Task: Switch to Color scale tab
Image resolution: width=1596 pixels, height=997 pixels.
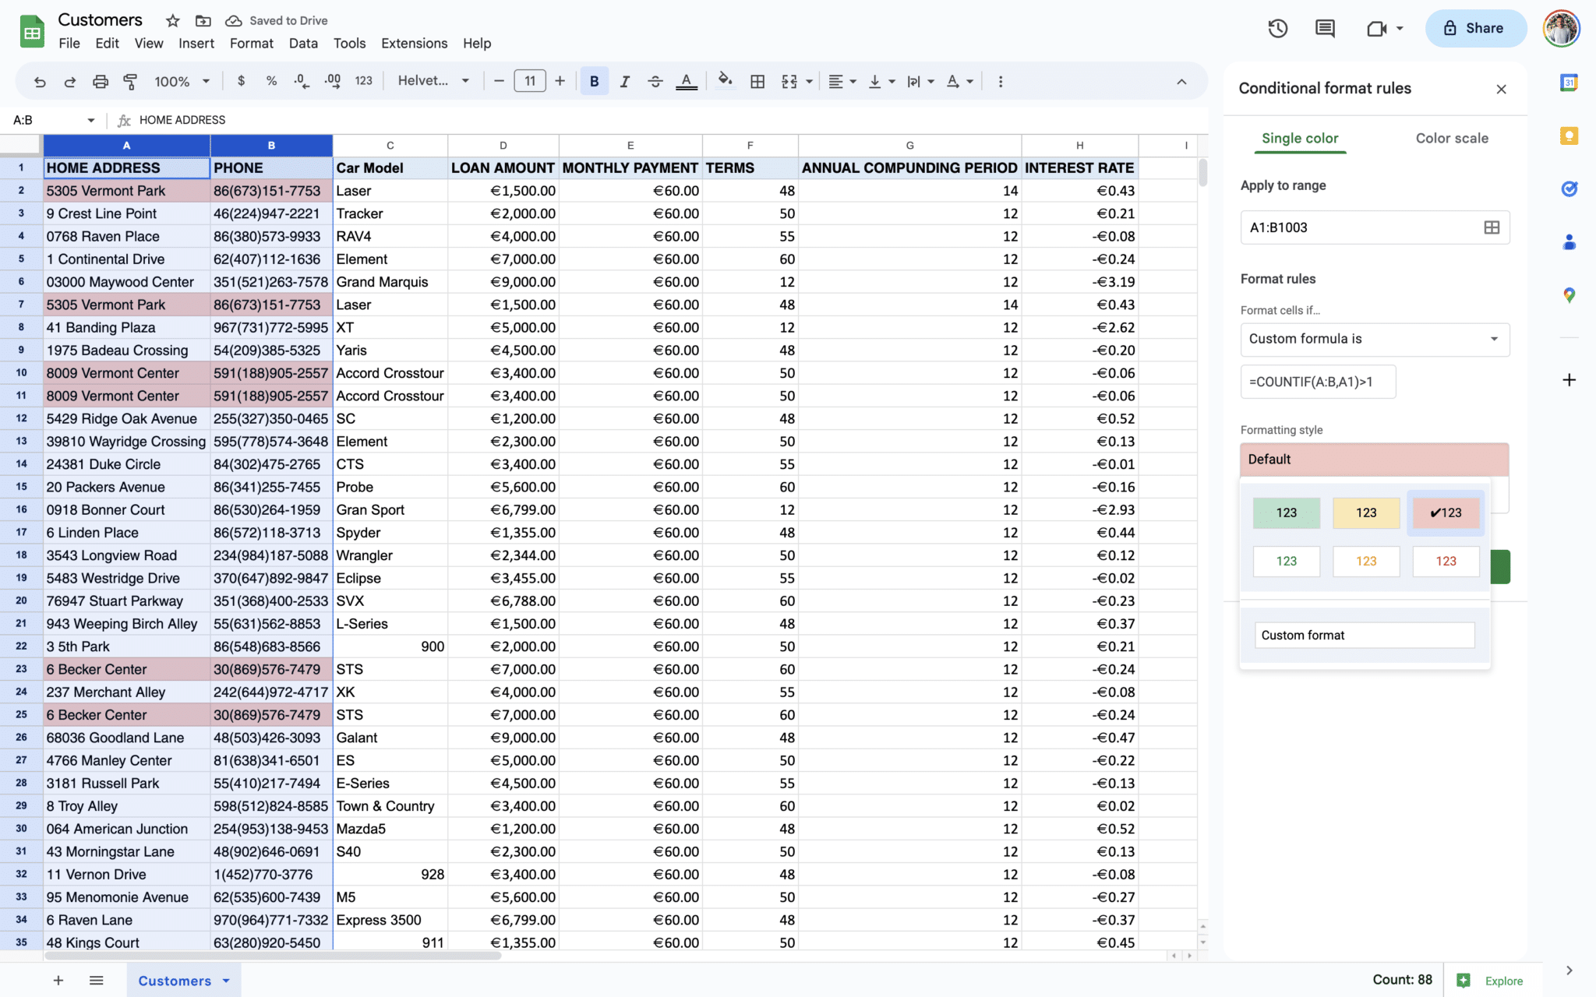Action: (1451, 138)
